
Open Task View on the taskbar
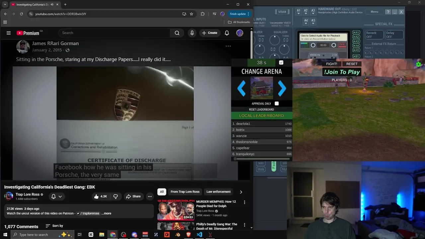[x=80, y=235]
